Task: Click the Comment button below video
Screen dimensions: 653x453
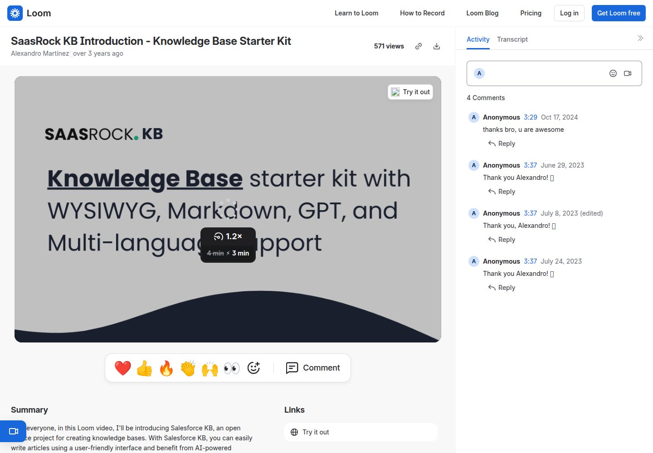Action: (313, 368)
